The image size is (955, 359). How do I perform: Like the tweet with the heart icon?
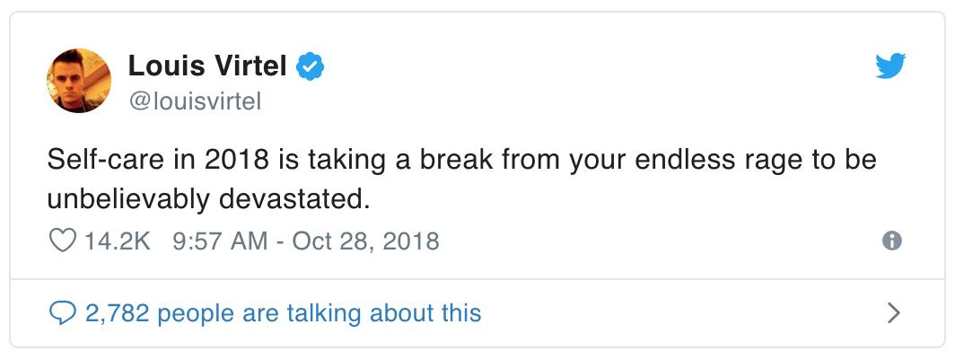pyautogui.click(x=62, y=241)
